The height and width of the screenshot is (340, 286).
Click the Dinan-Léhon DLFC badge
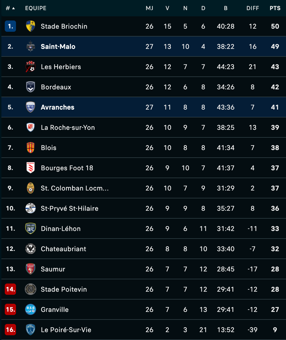(x=30, y=228)
